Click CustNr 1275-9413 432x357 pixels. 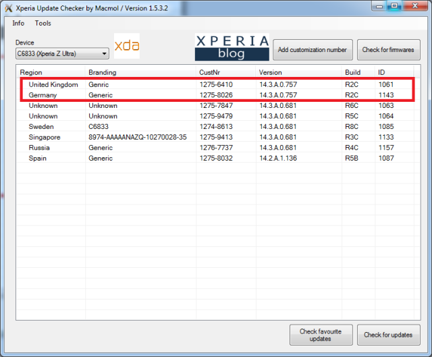point(216,137)
